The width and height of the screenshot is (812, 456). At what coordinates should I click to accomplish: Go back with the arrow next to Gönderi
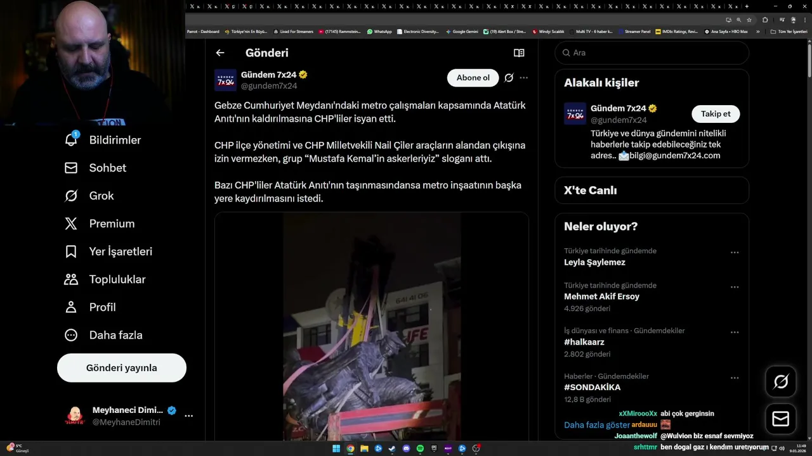pyautogui.click(x=220, y=53)
